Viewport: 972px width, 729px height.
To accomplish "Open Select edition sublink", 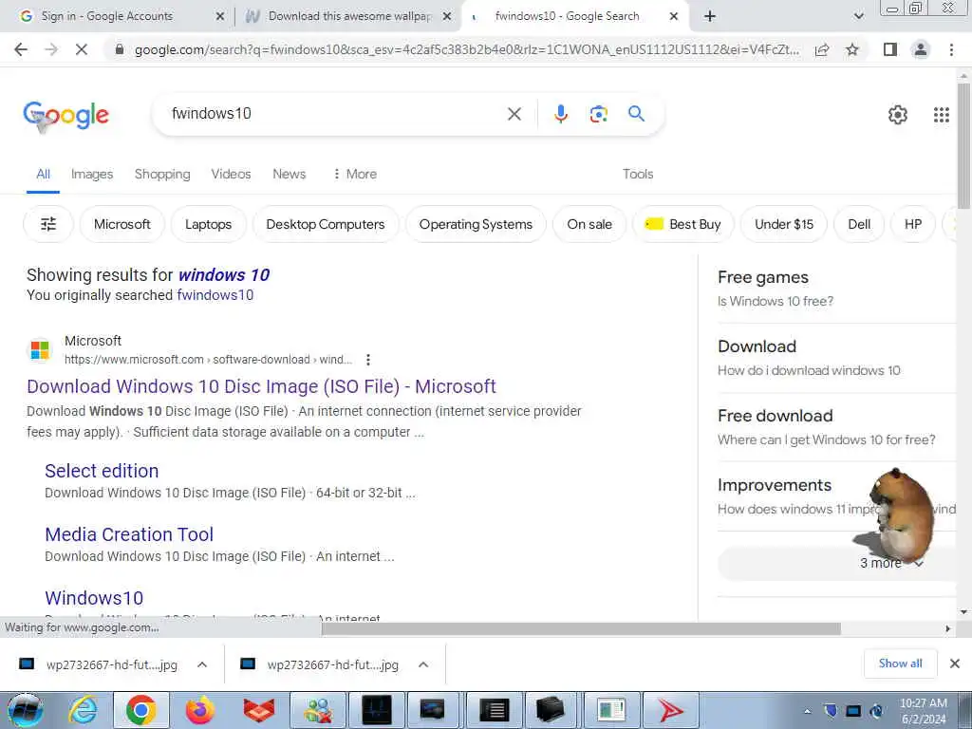I will (102, 471).
